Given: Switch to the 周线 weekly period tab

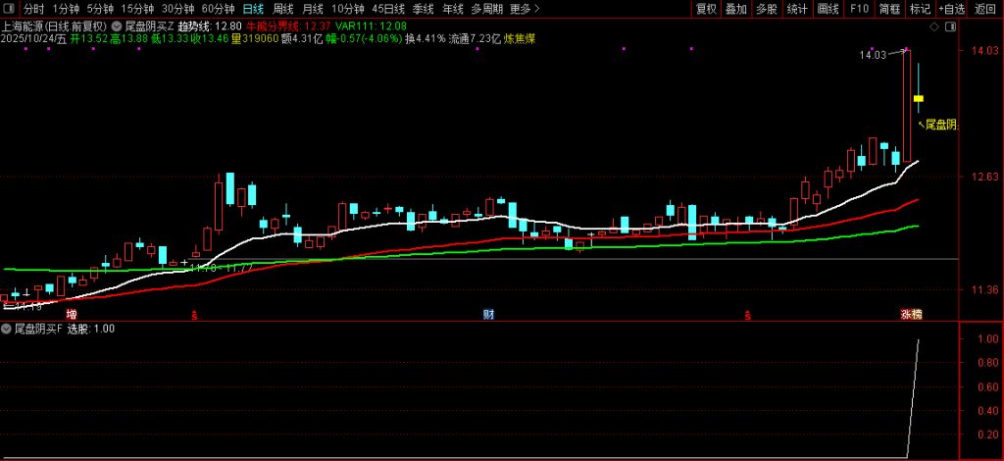Looking at the screenshot, I should coord(283,9).
